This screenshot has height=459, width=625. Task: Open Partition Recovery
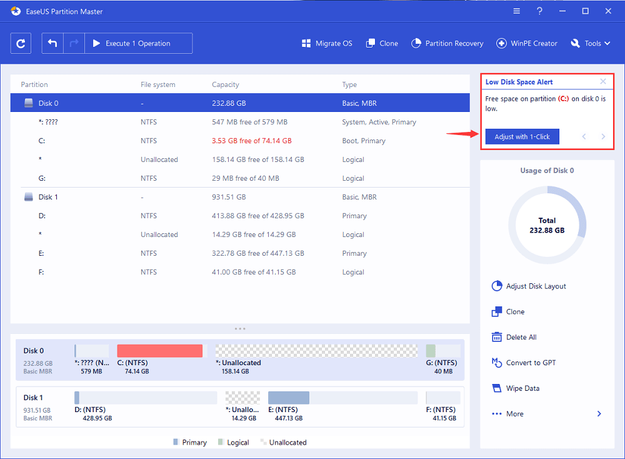pos(447,43)
